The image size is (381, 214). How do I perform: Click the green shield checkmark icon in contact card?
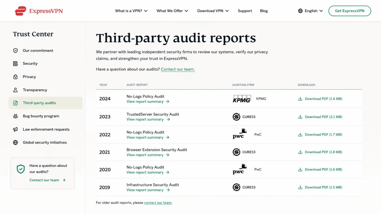coord(21,169)
